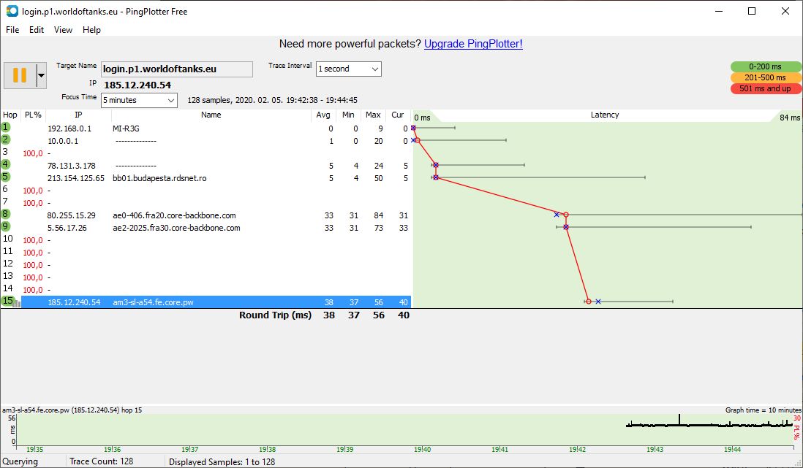Click the 19:43 label on time graph

pos(655,449)
